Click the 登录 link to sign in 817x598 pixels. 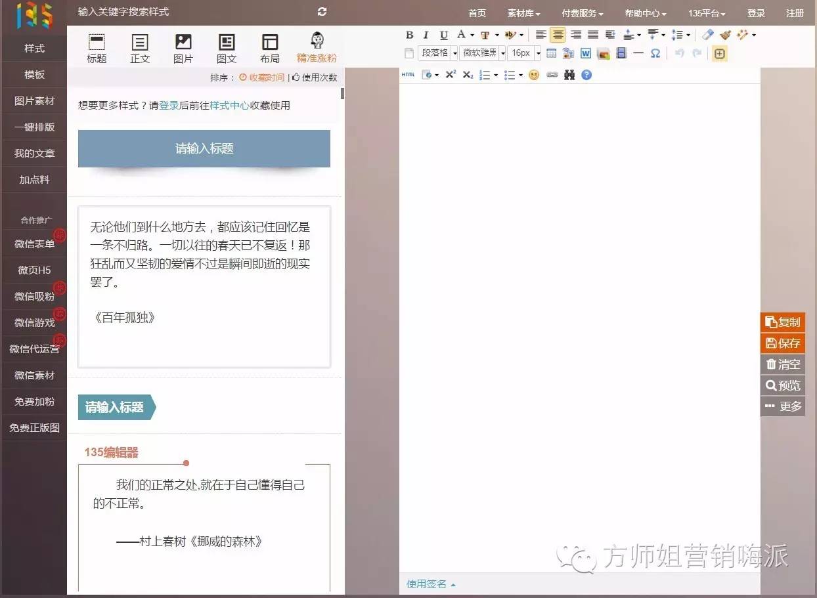[x=756, y=12]
